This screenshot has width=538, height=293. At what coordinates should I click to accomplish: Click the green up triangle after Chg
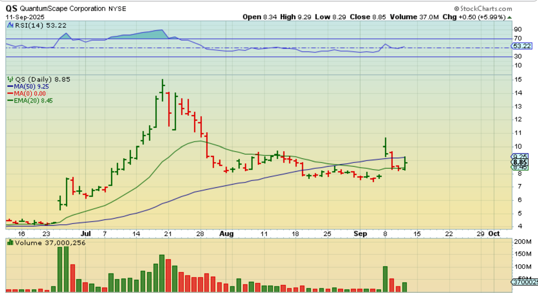coord(509,17)
